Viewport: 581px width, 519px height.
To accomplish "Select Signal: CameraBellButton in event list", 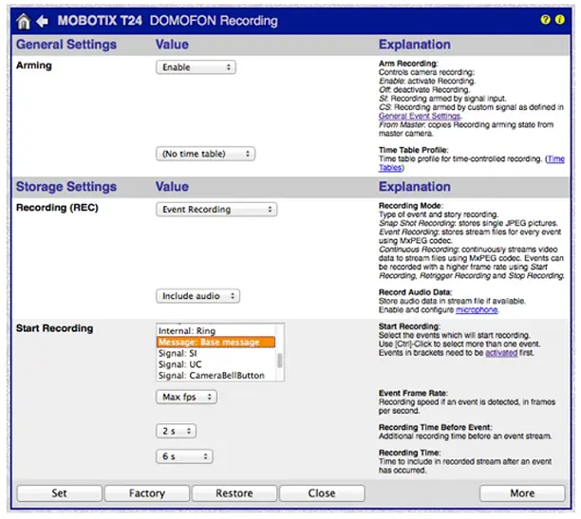I will 211,376.
